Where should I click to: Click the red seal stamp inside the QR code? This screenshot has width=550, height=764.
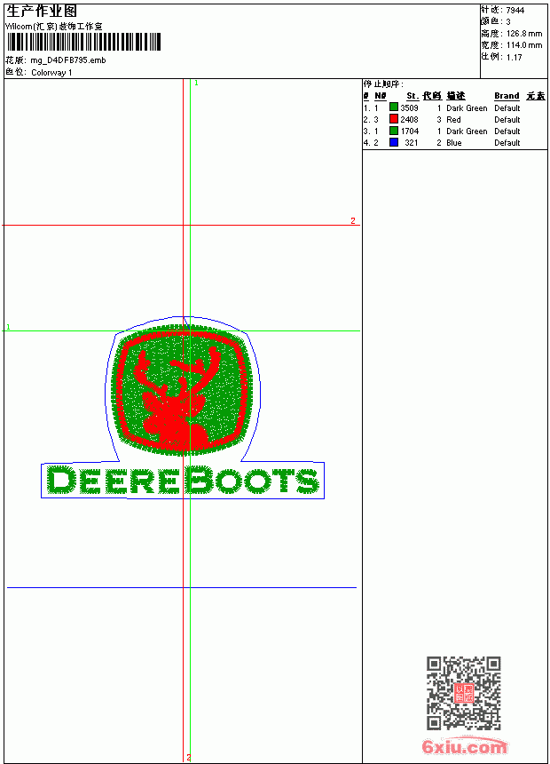pyautogui.click(x=464, y=693)
